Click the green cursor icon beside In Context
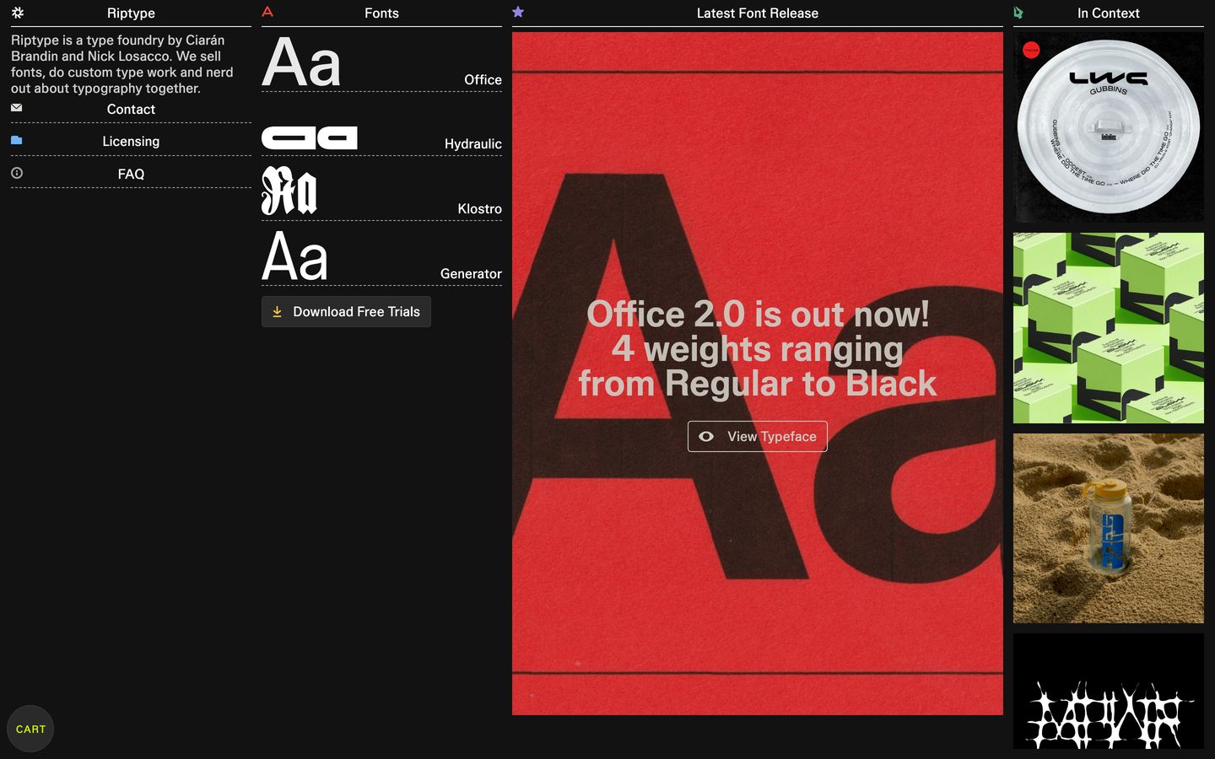The width and height of the screenshot is (1215, 759). [x=1018, y=13]
